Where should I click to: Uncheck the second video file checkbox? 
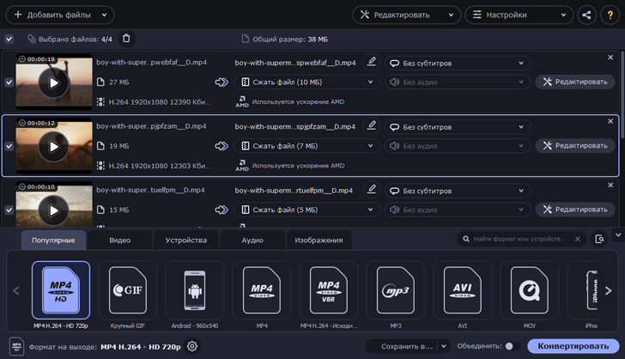click(9, 146)
